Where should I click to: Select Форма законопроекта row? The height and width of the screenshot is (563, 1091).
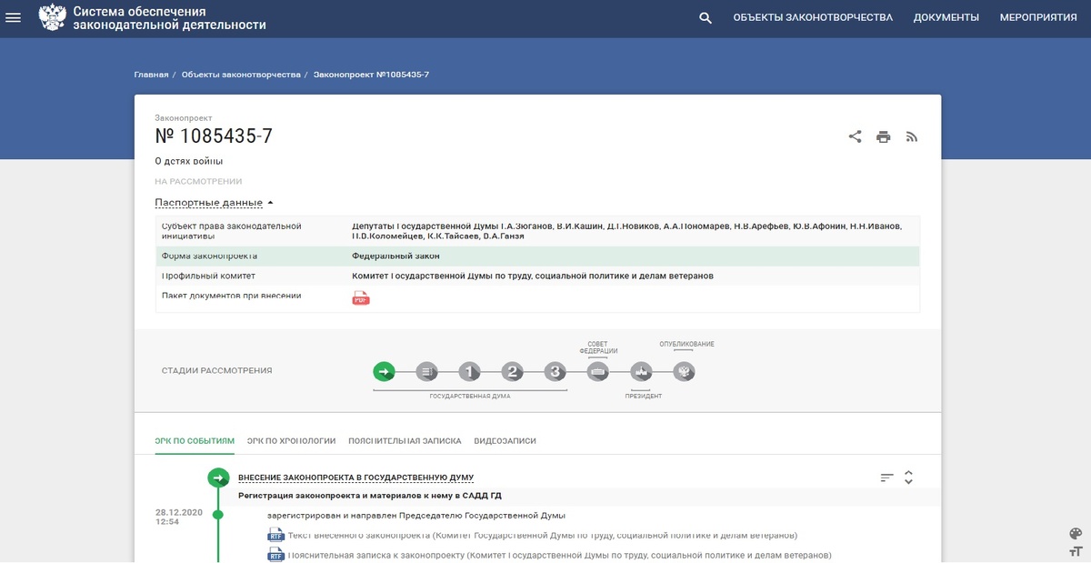pos(537,256)
